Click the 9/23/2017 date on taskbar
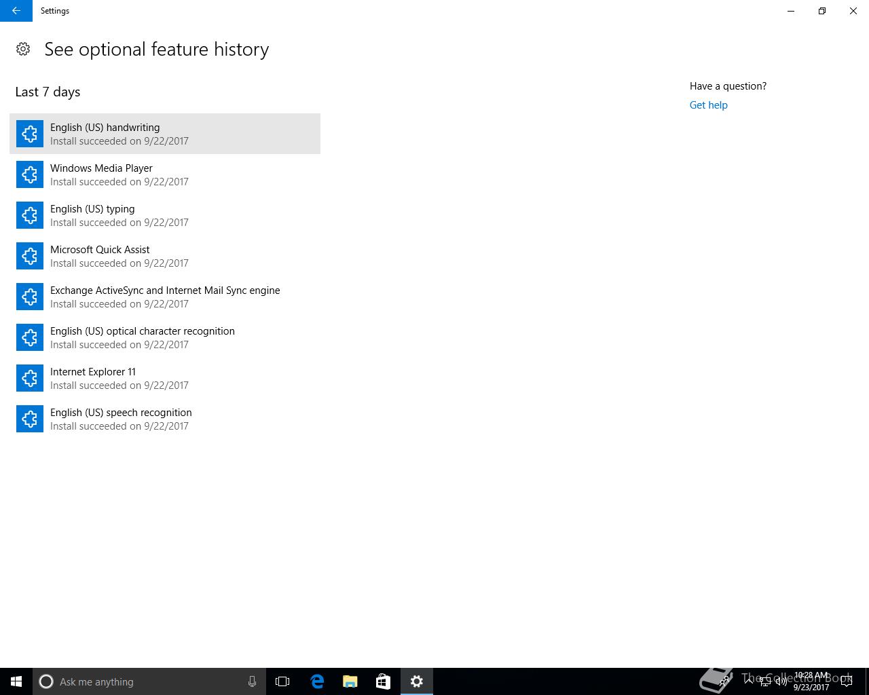Viewport: 869px width, 695px height. tap(811, 688)
